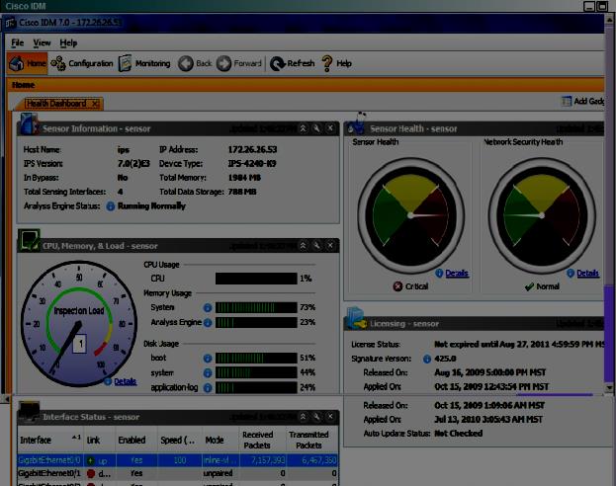Click info icon beside application-log disk usage
Image resolution: width=616 pixels, height=486 pixels.
point(208,388)
